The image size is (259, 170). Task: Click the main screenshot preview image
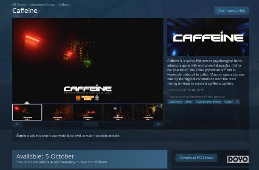pos(88,60)
